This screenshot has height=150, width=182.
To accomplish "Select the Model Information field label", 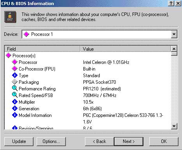I will [x=35, y=115].
